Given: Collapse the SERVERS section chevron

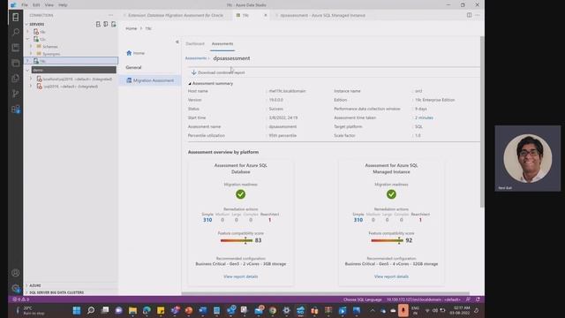Looking at the screenshot, I should point(26,24).
